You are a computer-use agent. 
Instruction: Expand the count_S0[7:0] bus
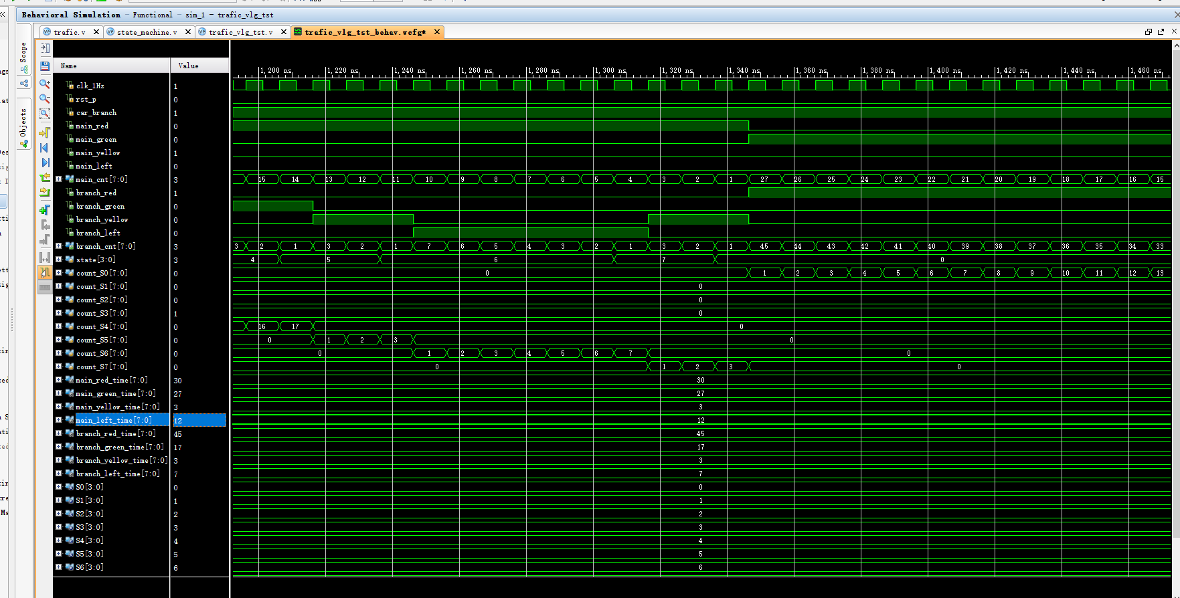58,273
